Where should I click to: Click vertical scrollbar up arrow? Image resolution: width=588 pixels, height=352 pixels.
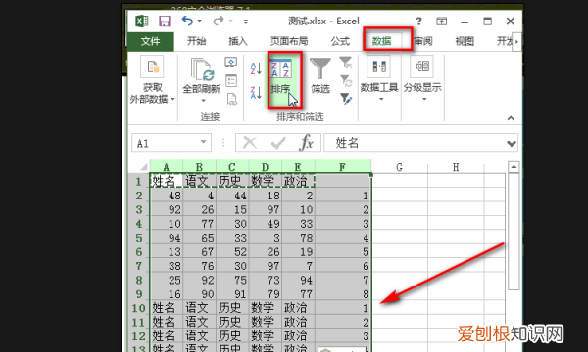click(x=514, y=167)
